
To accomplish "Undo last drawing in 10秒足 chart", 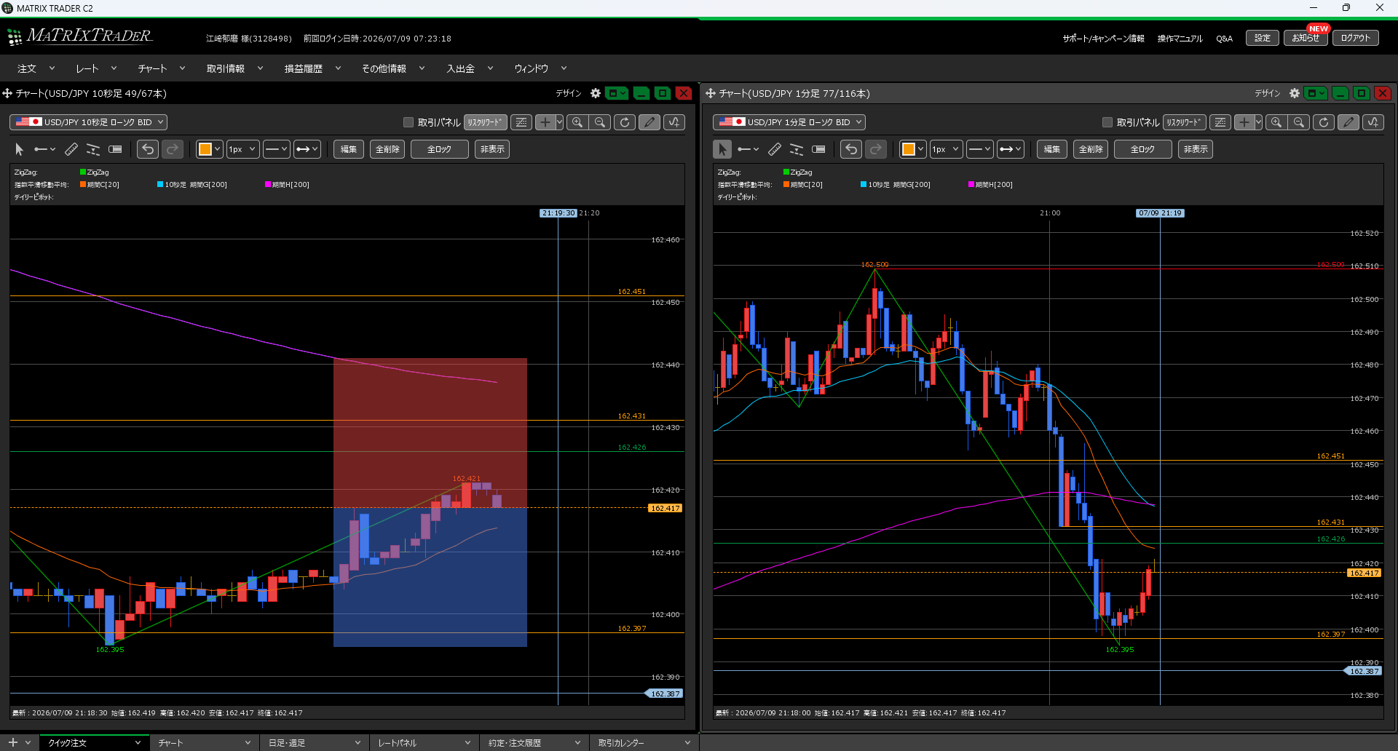I will click(x=148, y=149).
